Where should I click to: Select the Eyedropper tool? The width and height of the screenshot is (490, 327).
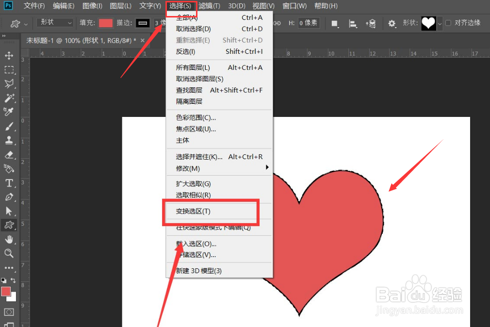coord(9,112)
